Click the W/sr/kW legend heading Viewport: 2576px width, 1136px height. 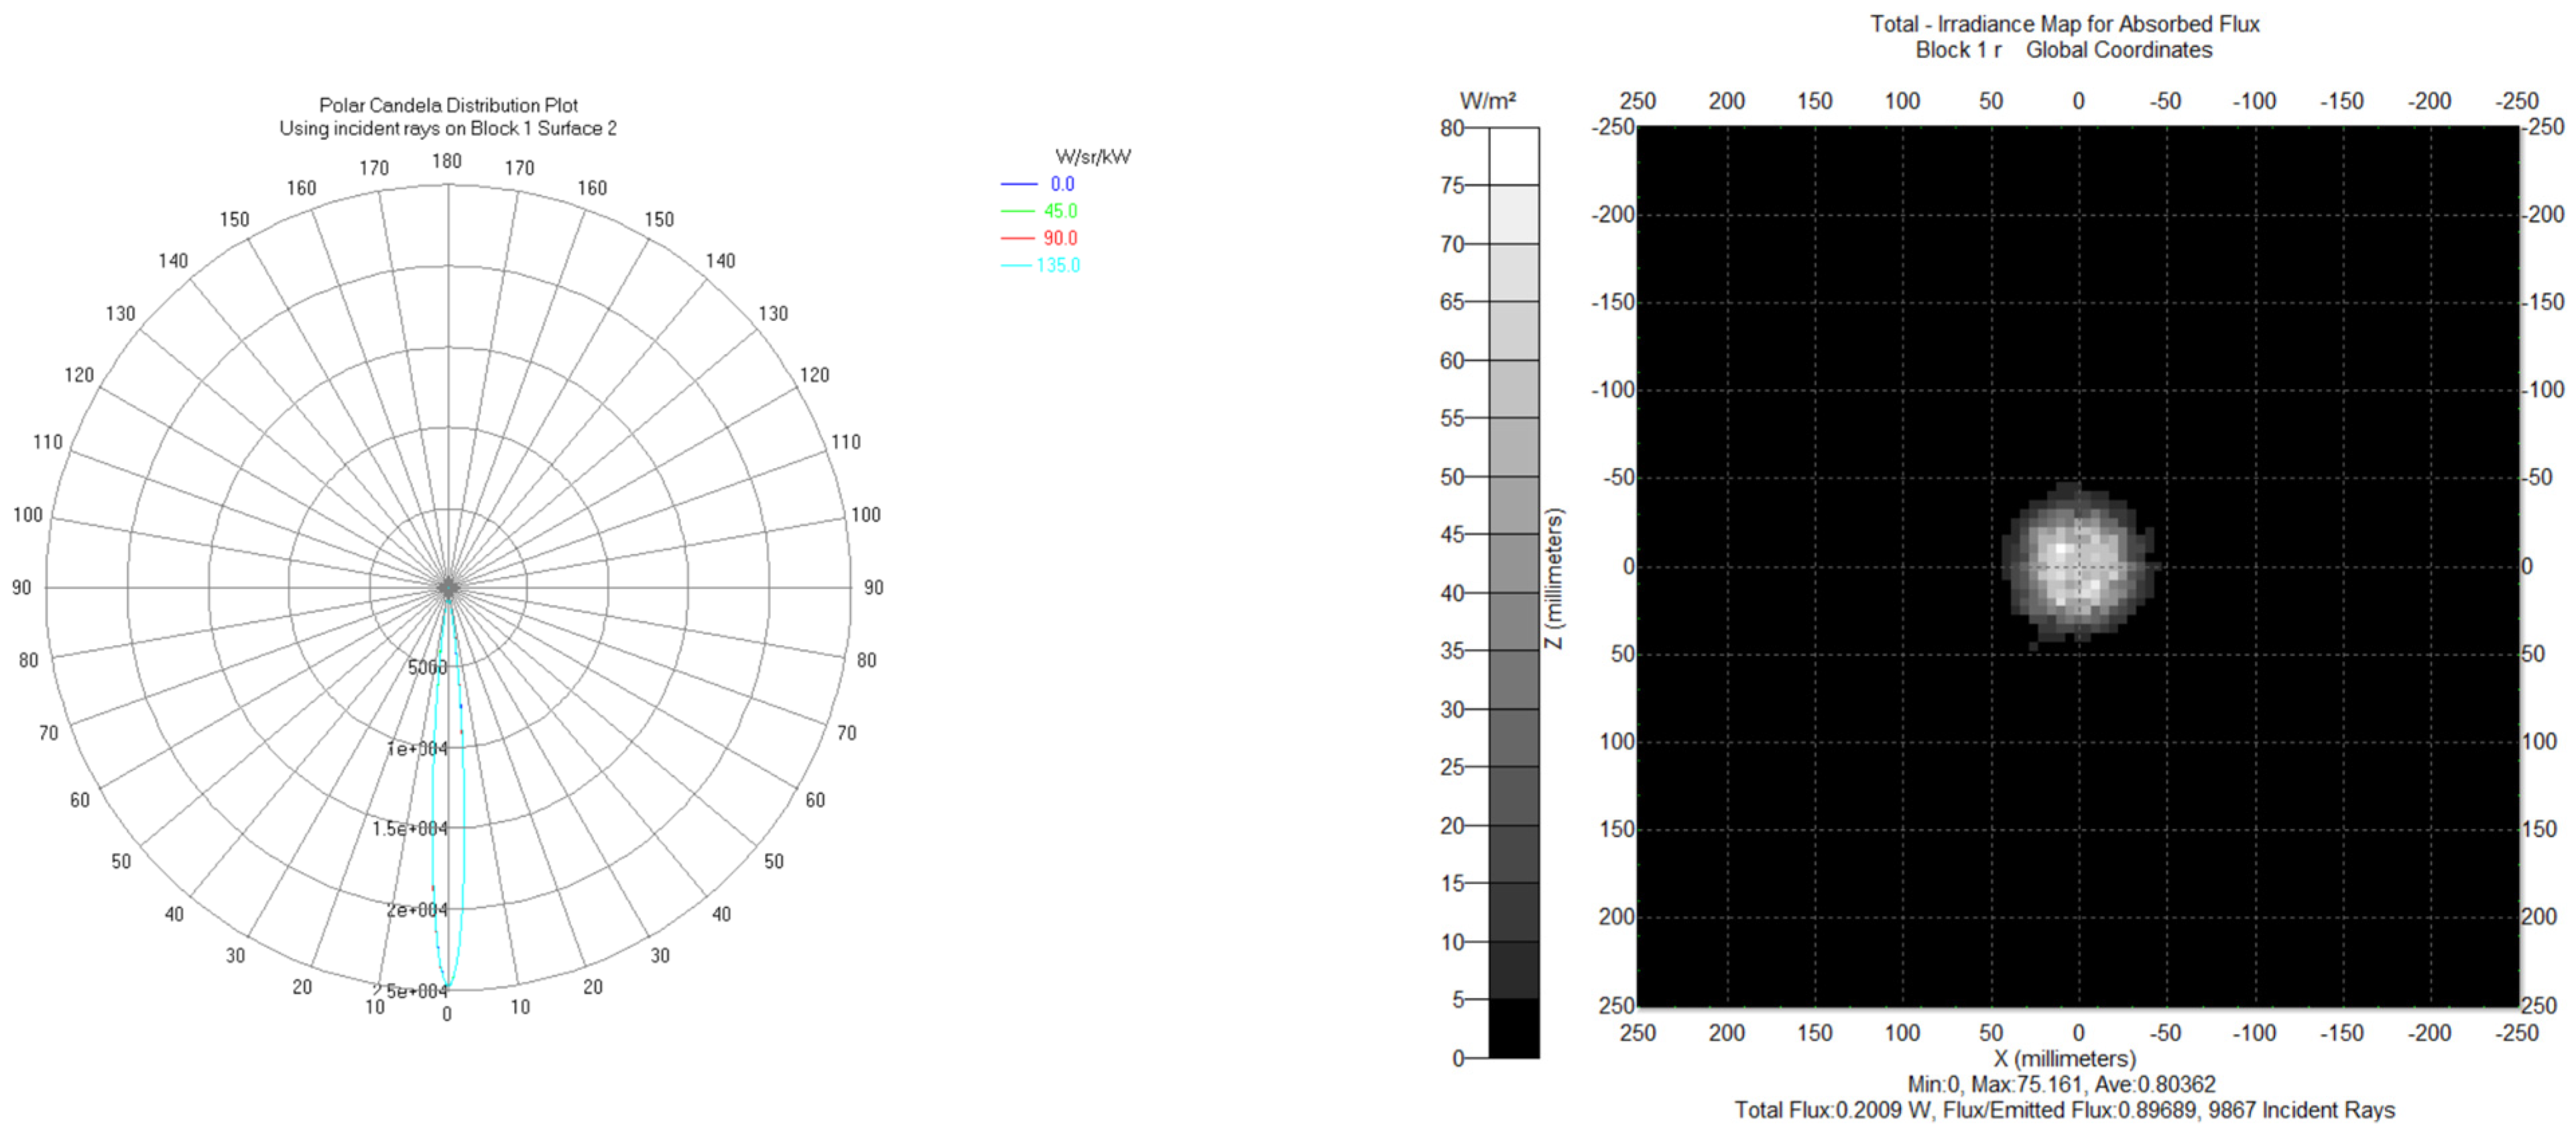(x=1093, y=157)
